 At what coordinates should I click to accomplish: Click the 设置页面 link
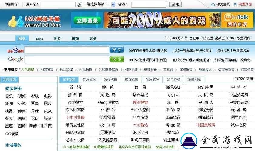click(245, 4)
